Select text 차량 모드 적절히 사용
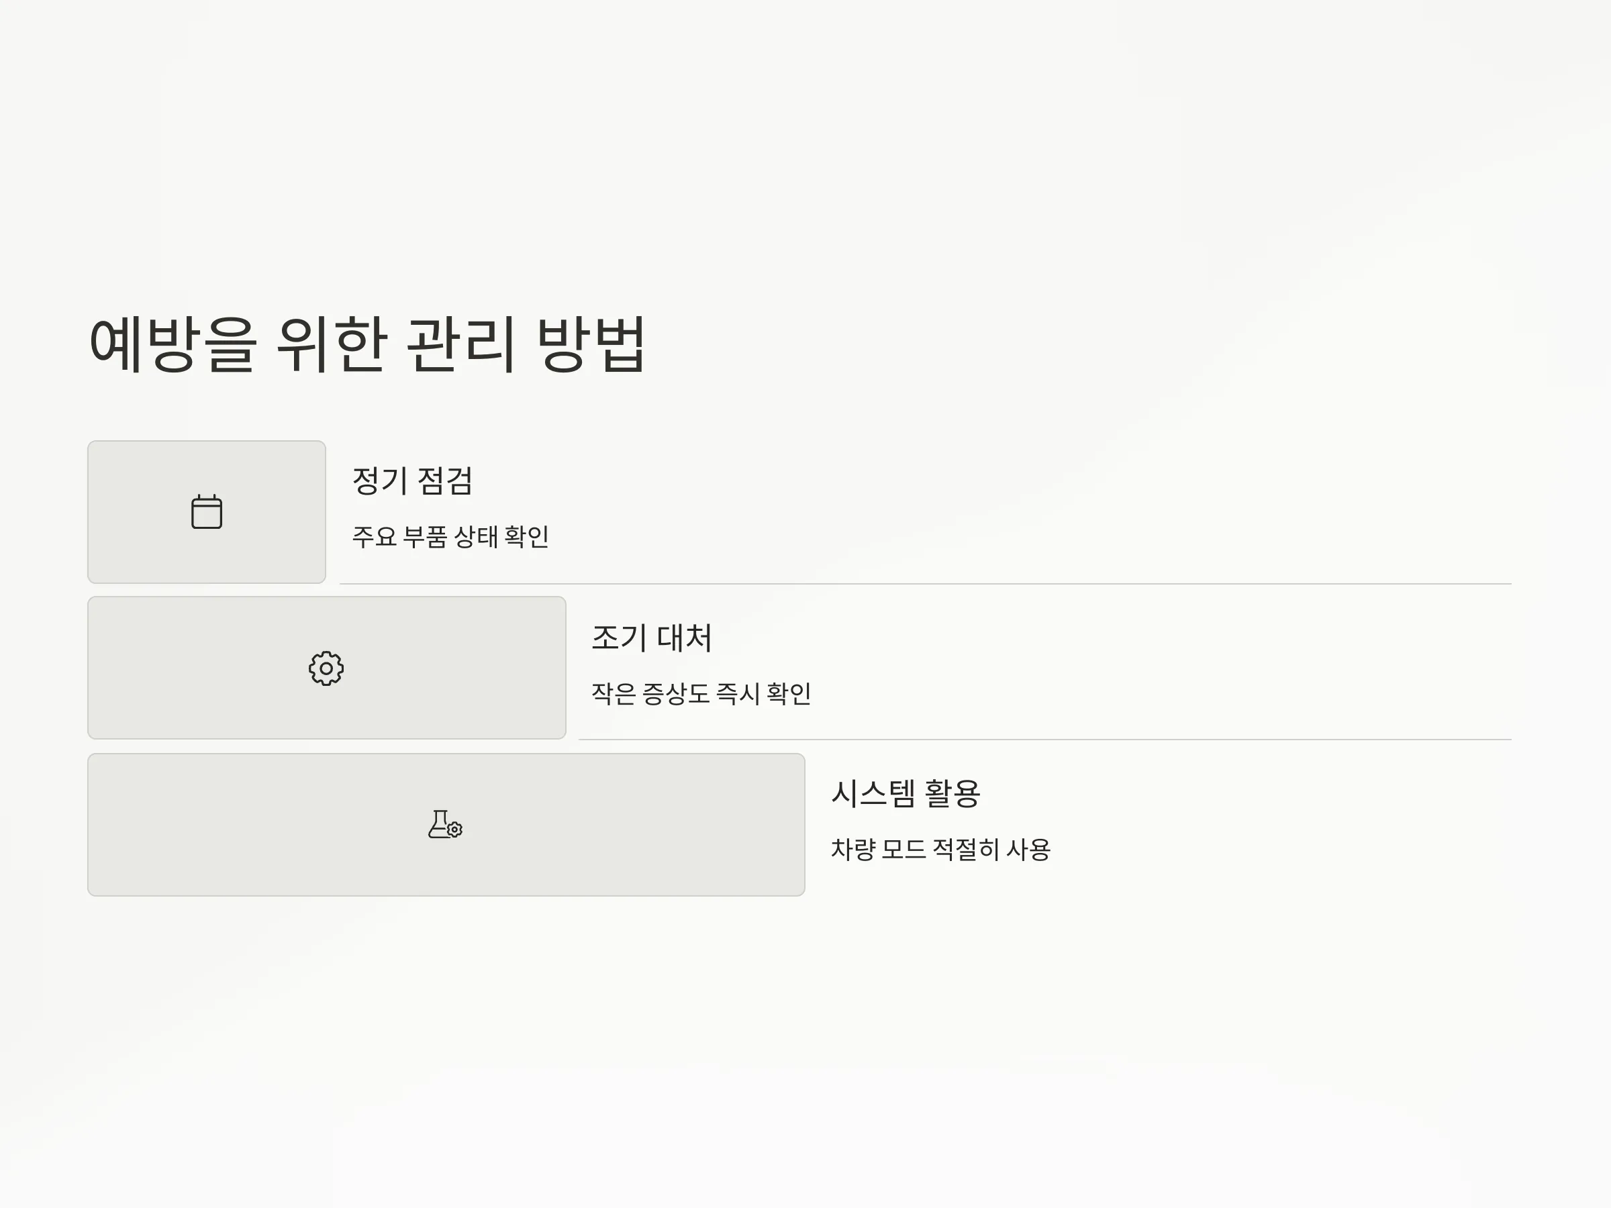The width and height of the screenshot is (1611, 1208). click(x=941, y=849)
